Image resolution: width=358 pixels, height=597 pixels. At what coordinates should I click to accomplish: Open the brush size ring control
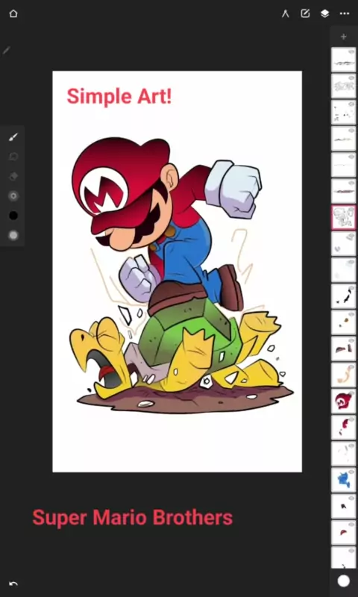pyautogui.click(x=13, y=196)
